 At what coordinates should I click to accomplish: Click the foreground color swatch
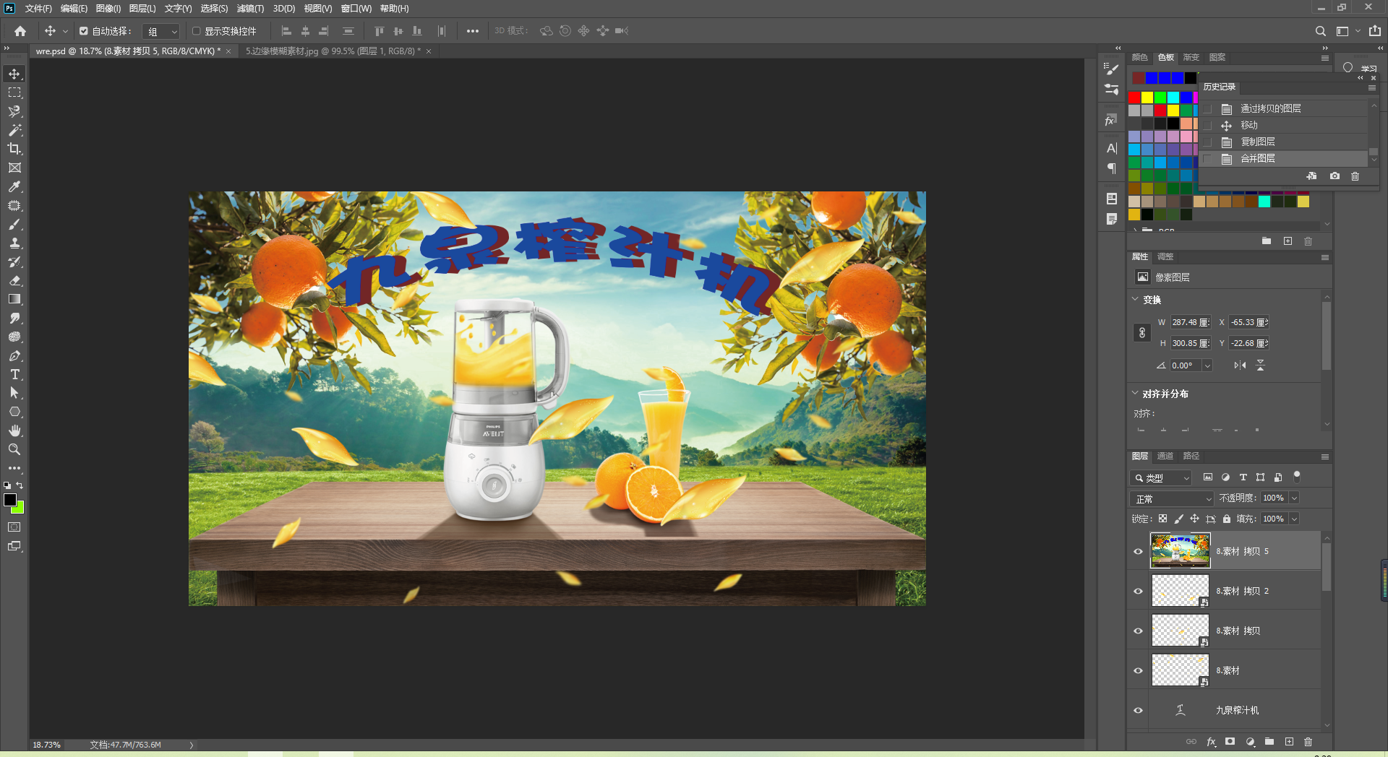click(10, 500)
